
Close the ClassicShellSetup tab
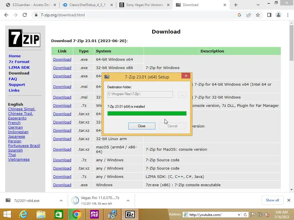click(x=112, y=5)
